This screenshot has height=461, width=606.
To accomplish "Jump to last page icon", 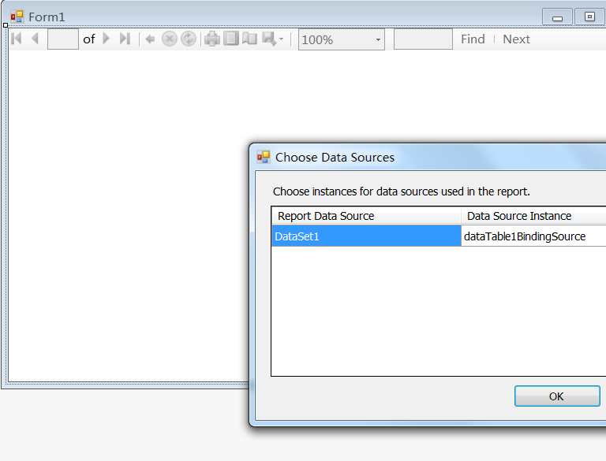I will click(125, 39).
